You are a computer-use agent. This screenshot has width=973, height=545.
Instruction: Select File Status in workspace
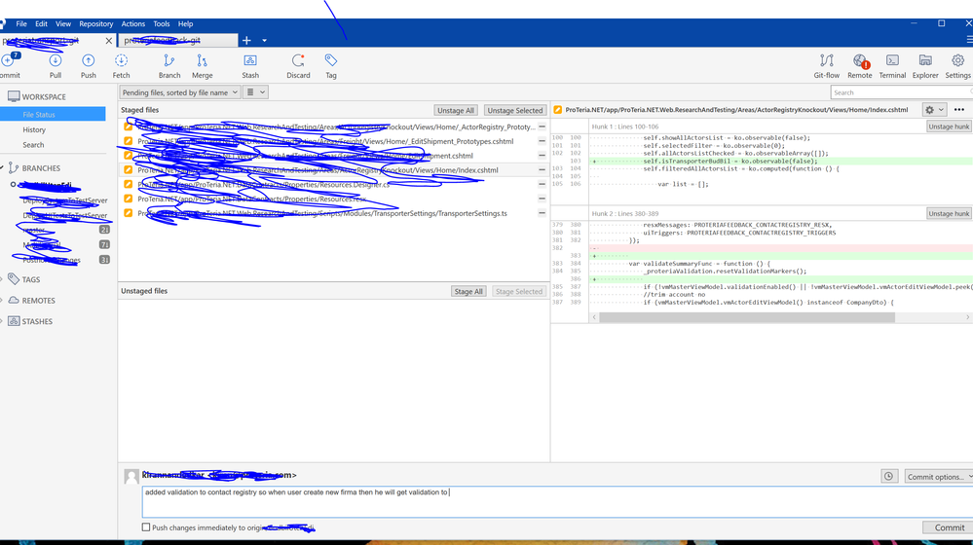coord(53,115)
